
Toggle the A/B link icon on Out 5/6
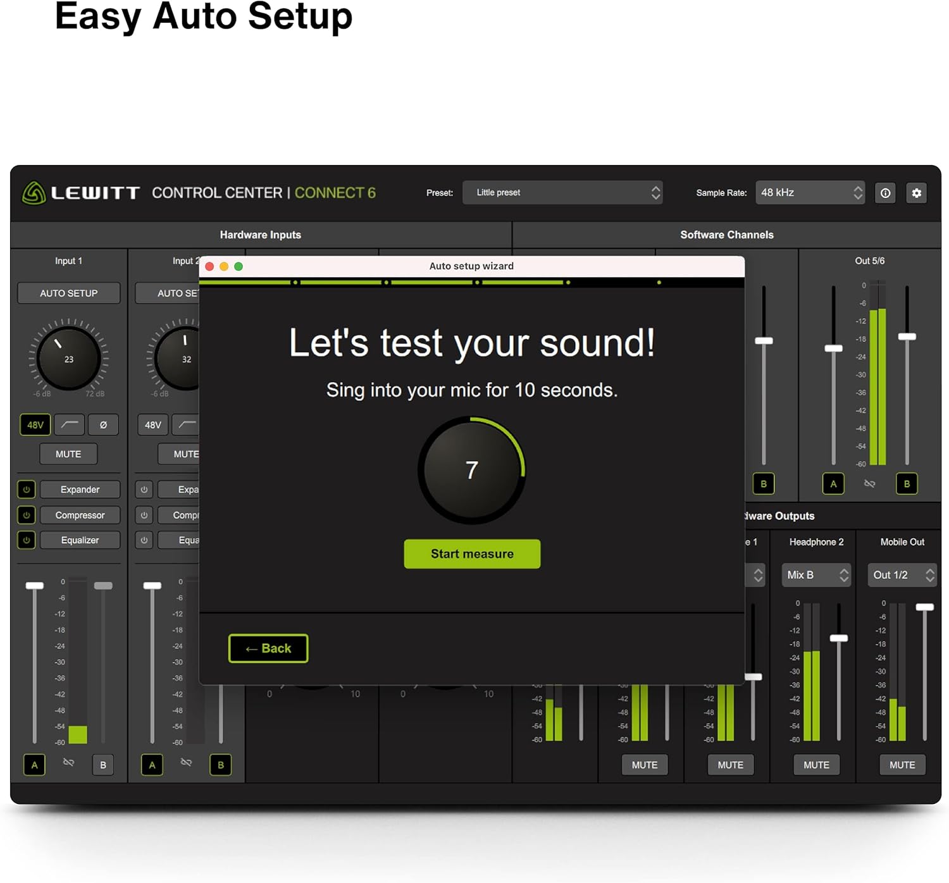tap(870, 484)
